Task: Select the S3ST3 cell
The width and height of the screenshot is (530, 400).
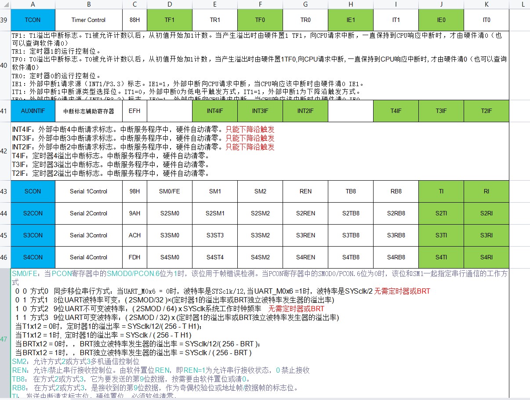Action: 215,235
